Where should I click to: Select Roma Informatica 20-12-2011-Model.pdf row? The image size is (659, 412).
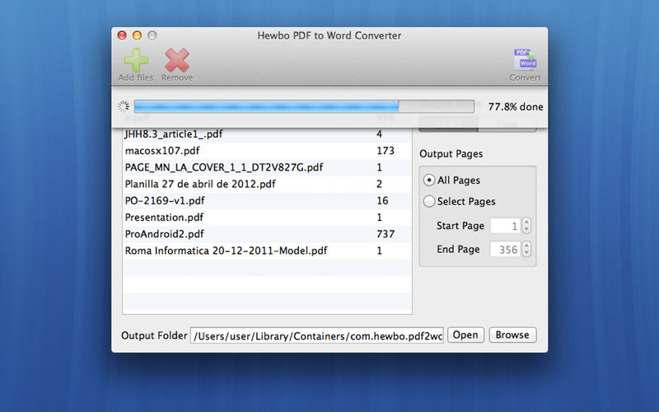coord(267,251)
